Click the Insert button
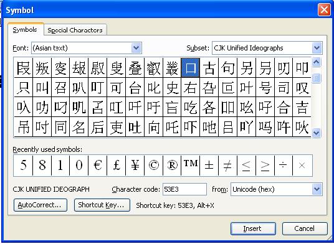Screen dimensions: 334x244 point(253,228)
